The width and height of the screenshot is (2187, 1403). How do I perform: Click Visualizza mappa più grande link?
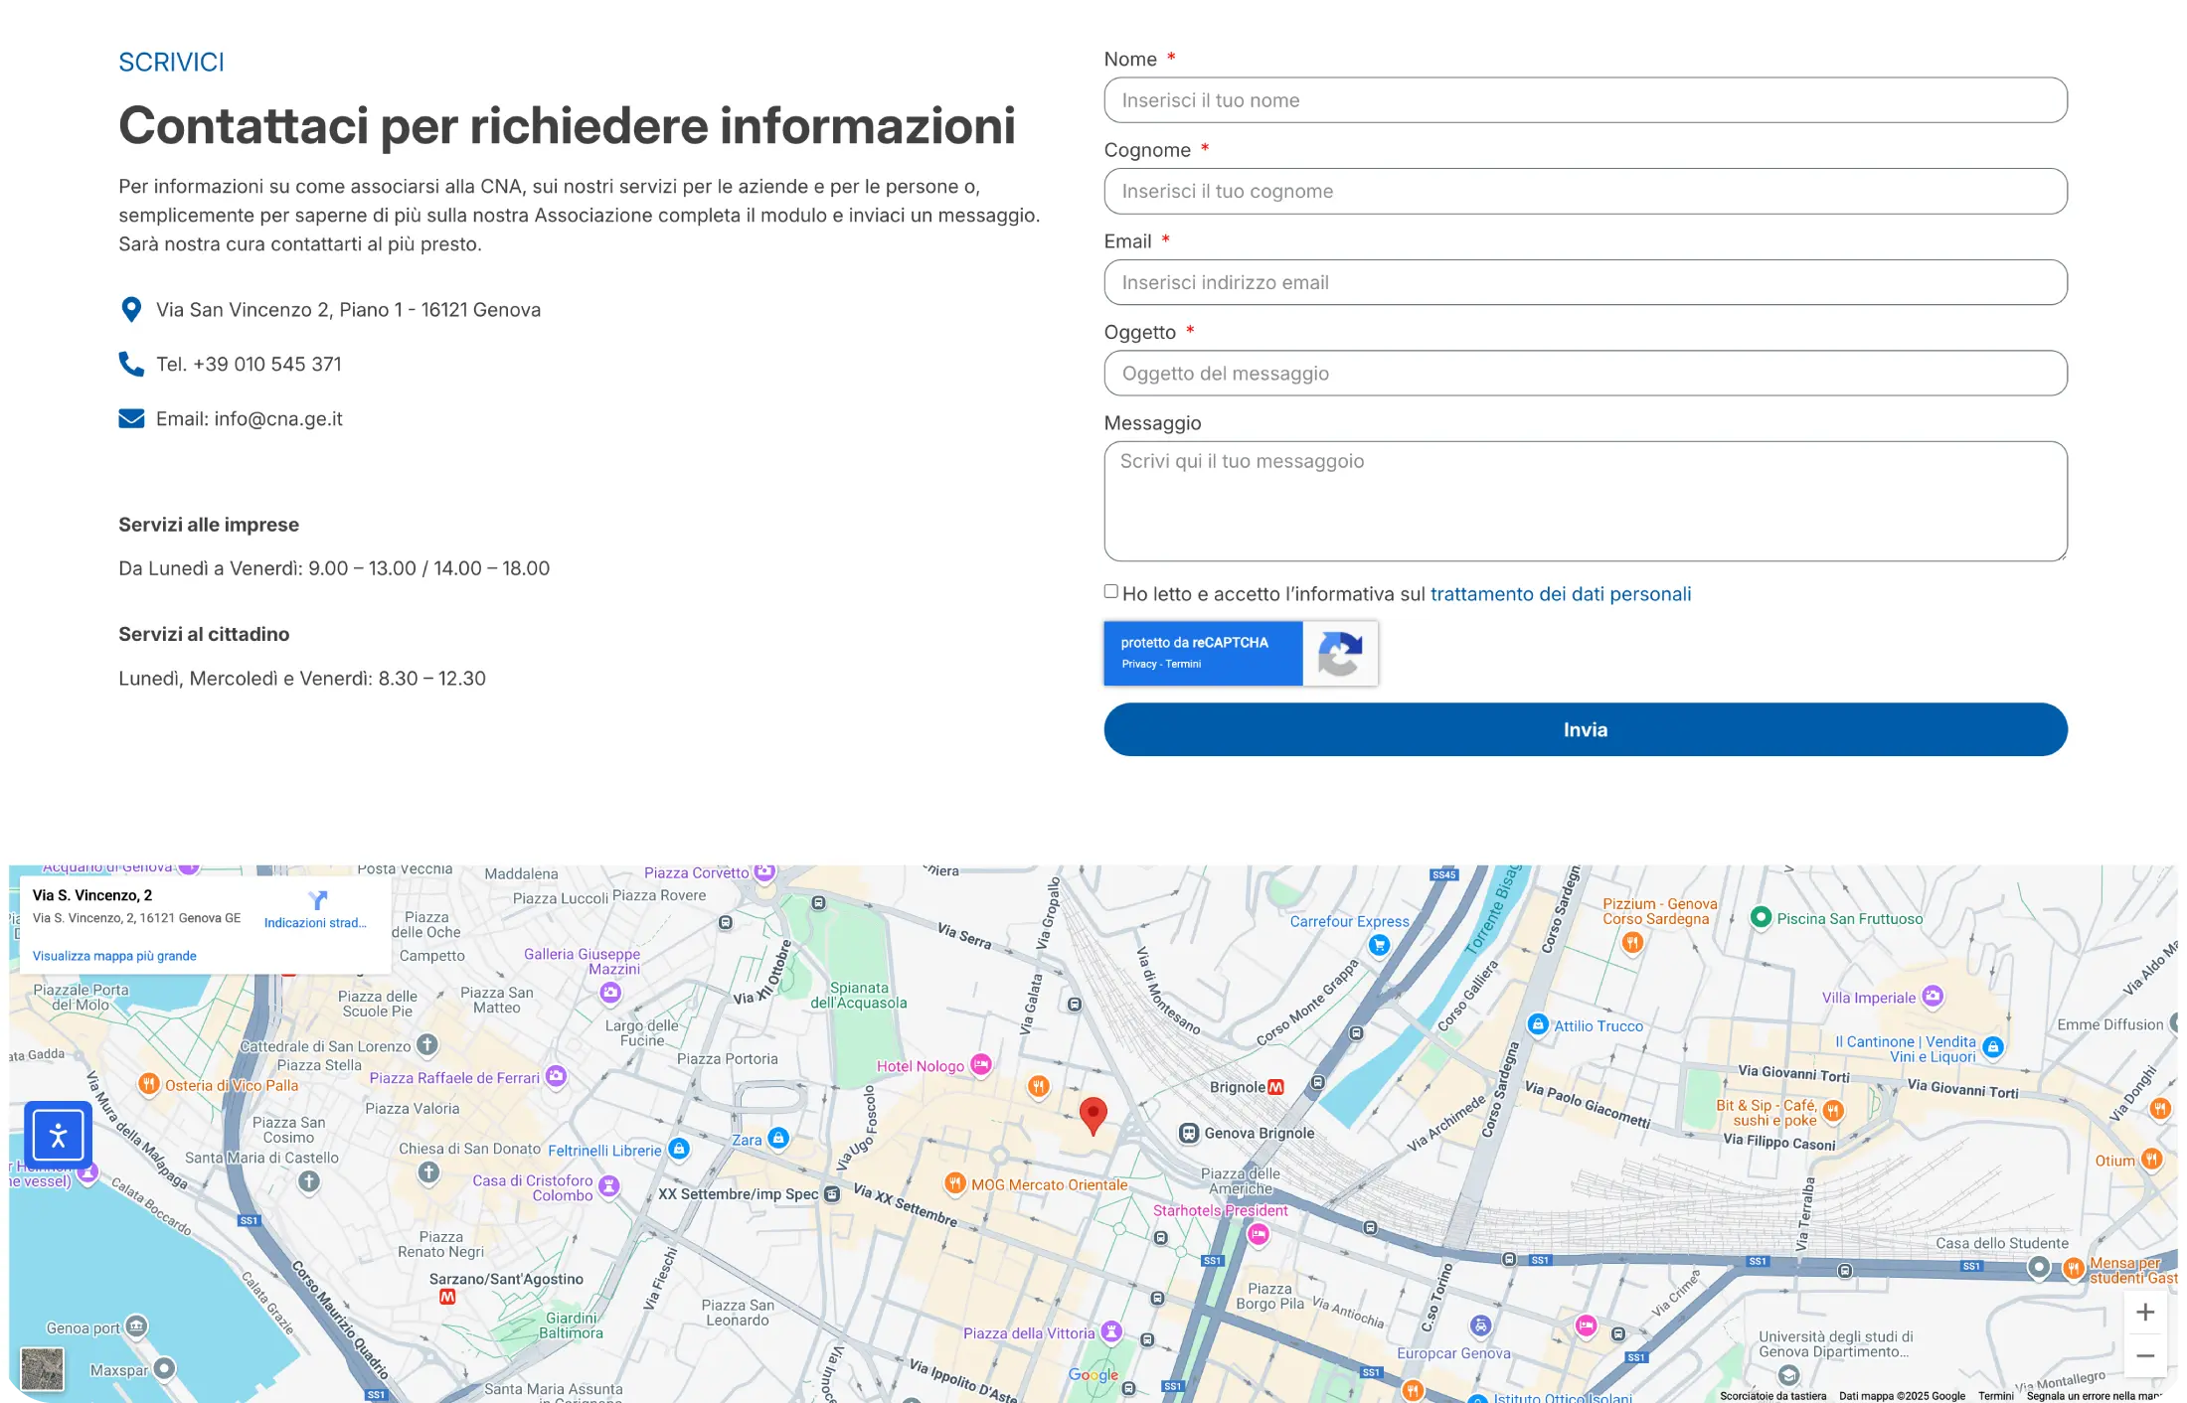tap(114, 956)
